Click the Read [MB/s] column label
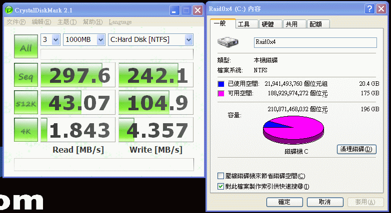This screenshot has width=391, height=213. pyautogui.click(x=78, y=150)
